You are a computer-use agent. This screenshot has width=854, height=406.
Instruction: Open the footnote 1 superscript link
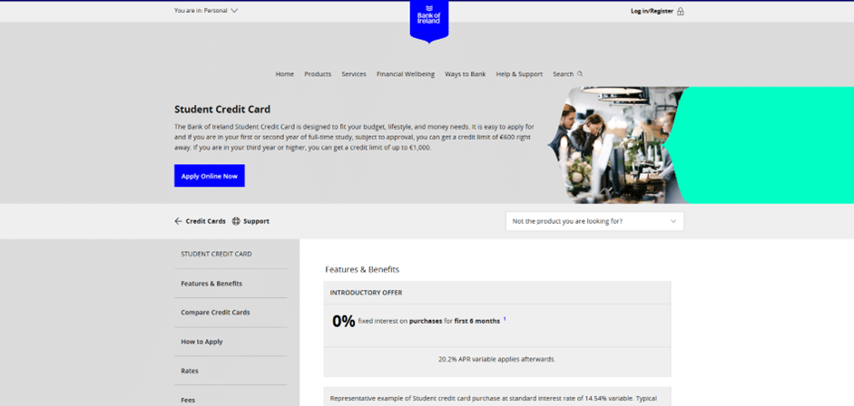pyautogui.click(x=505, y=319)
